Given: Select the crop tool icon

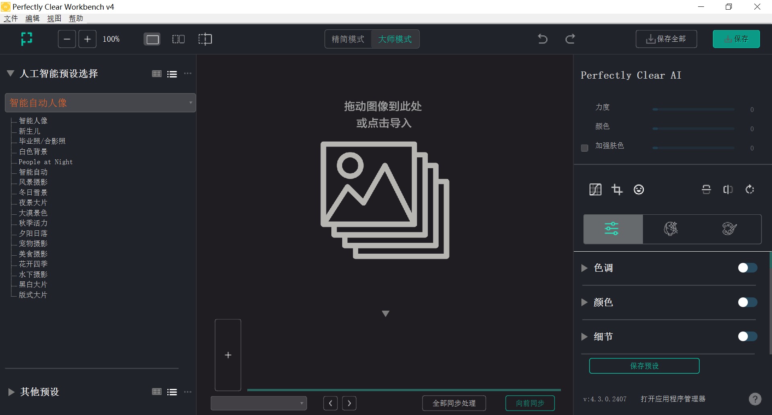Looking at the screenshot, I should (x=617, y=189).
